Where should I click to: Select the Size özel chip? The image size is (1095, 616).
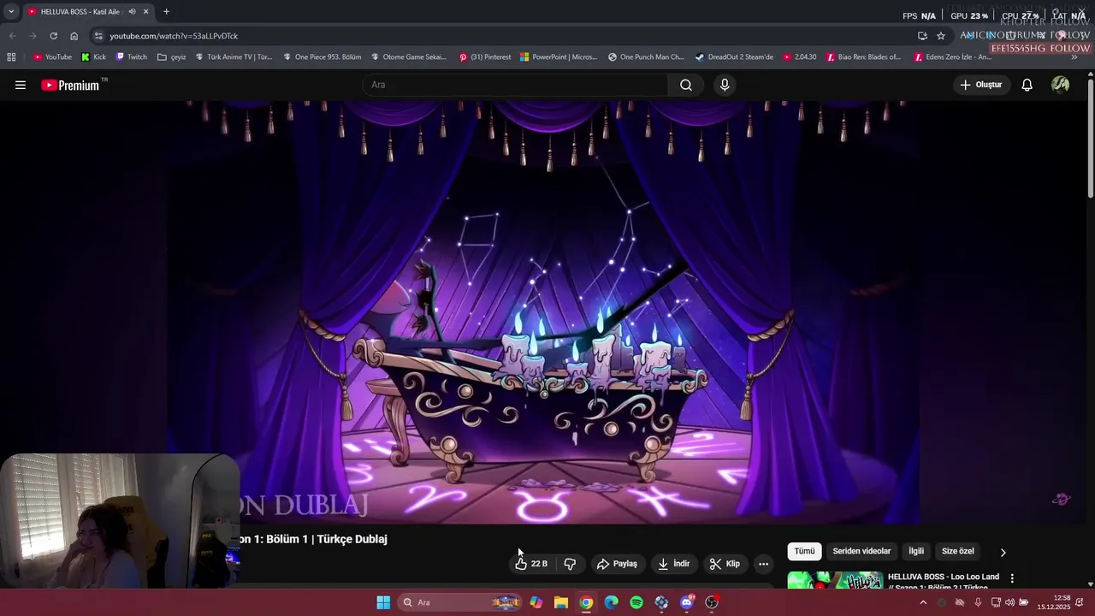[x=957, y=552]
